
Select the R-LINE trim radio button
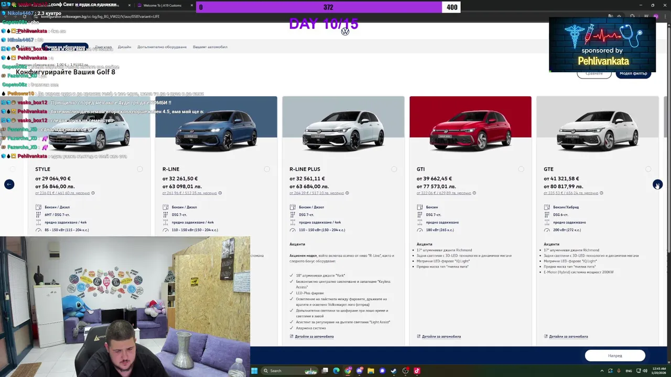pos(267,169)
